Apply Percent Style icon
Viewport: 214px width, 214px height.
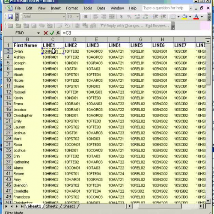coord(129,17)
